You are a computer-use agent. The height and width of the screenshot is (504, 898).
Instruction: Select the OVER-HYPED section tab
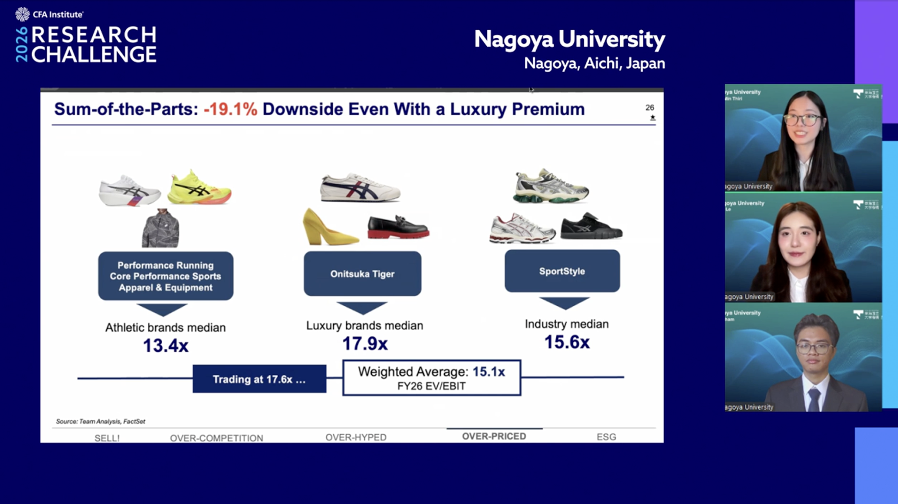[x=356, y=437]
